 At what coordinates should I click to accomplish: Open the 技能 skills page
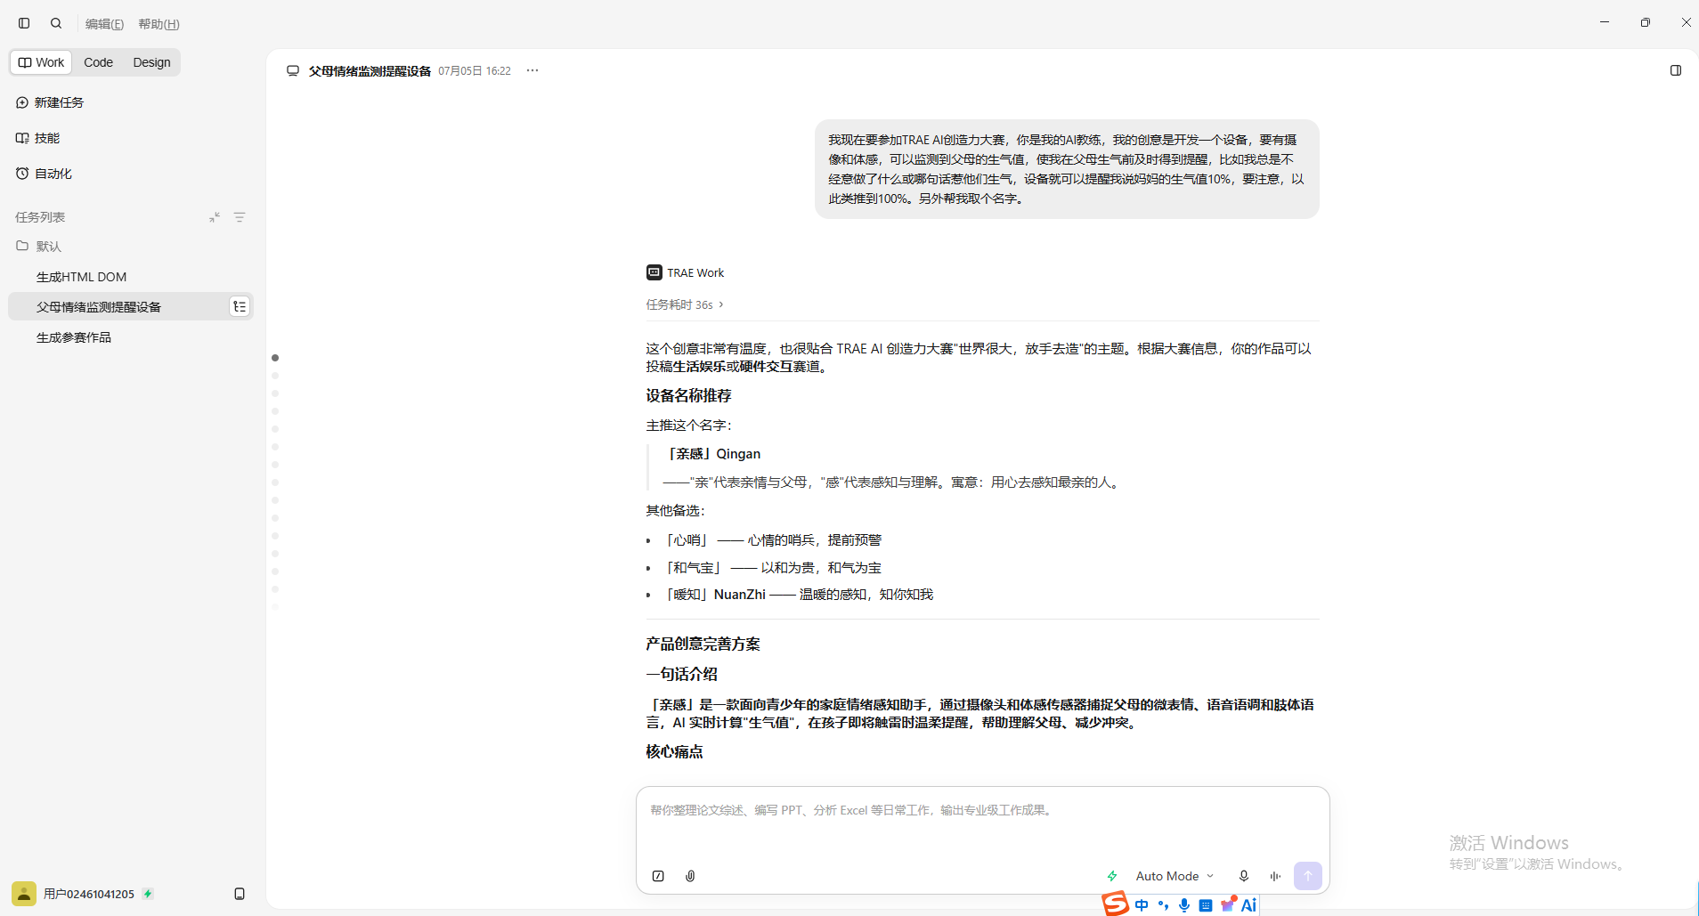pyautogui.click(x=37, y=138)
